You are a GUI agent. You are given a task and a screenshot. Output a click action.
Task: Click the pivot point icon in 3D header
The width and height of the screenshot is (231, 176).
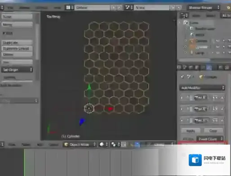(x=114, y=145)
